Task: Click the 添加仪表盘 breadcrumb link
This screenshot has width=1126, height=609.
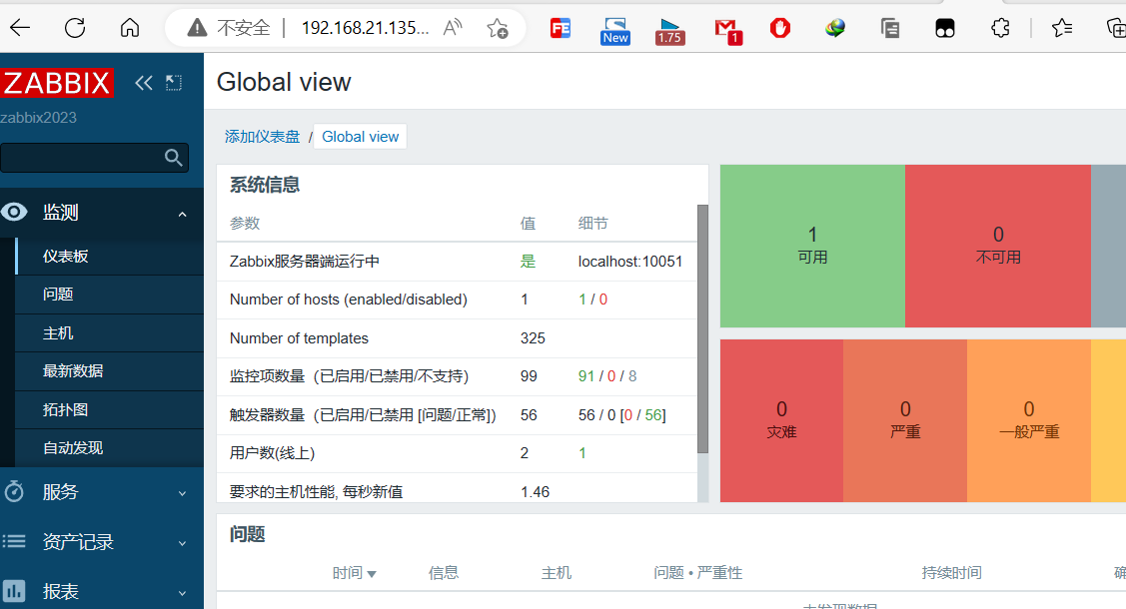Action: click(262, 137)
